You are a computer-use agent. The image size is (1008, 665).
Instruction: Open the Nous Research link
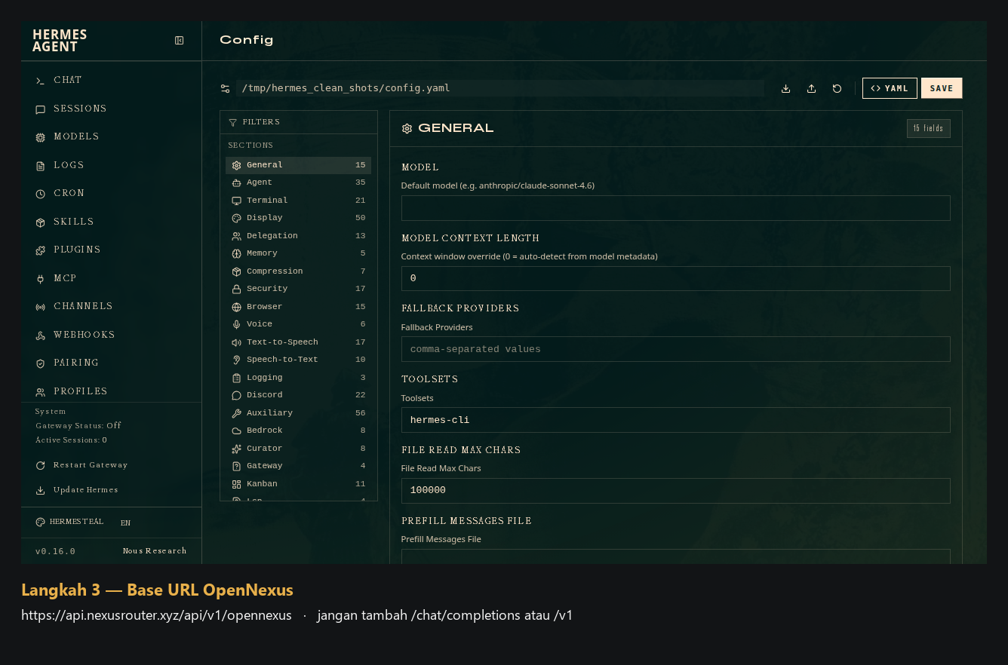click(x=155, y=551)
